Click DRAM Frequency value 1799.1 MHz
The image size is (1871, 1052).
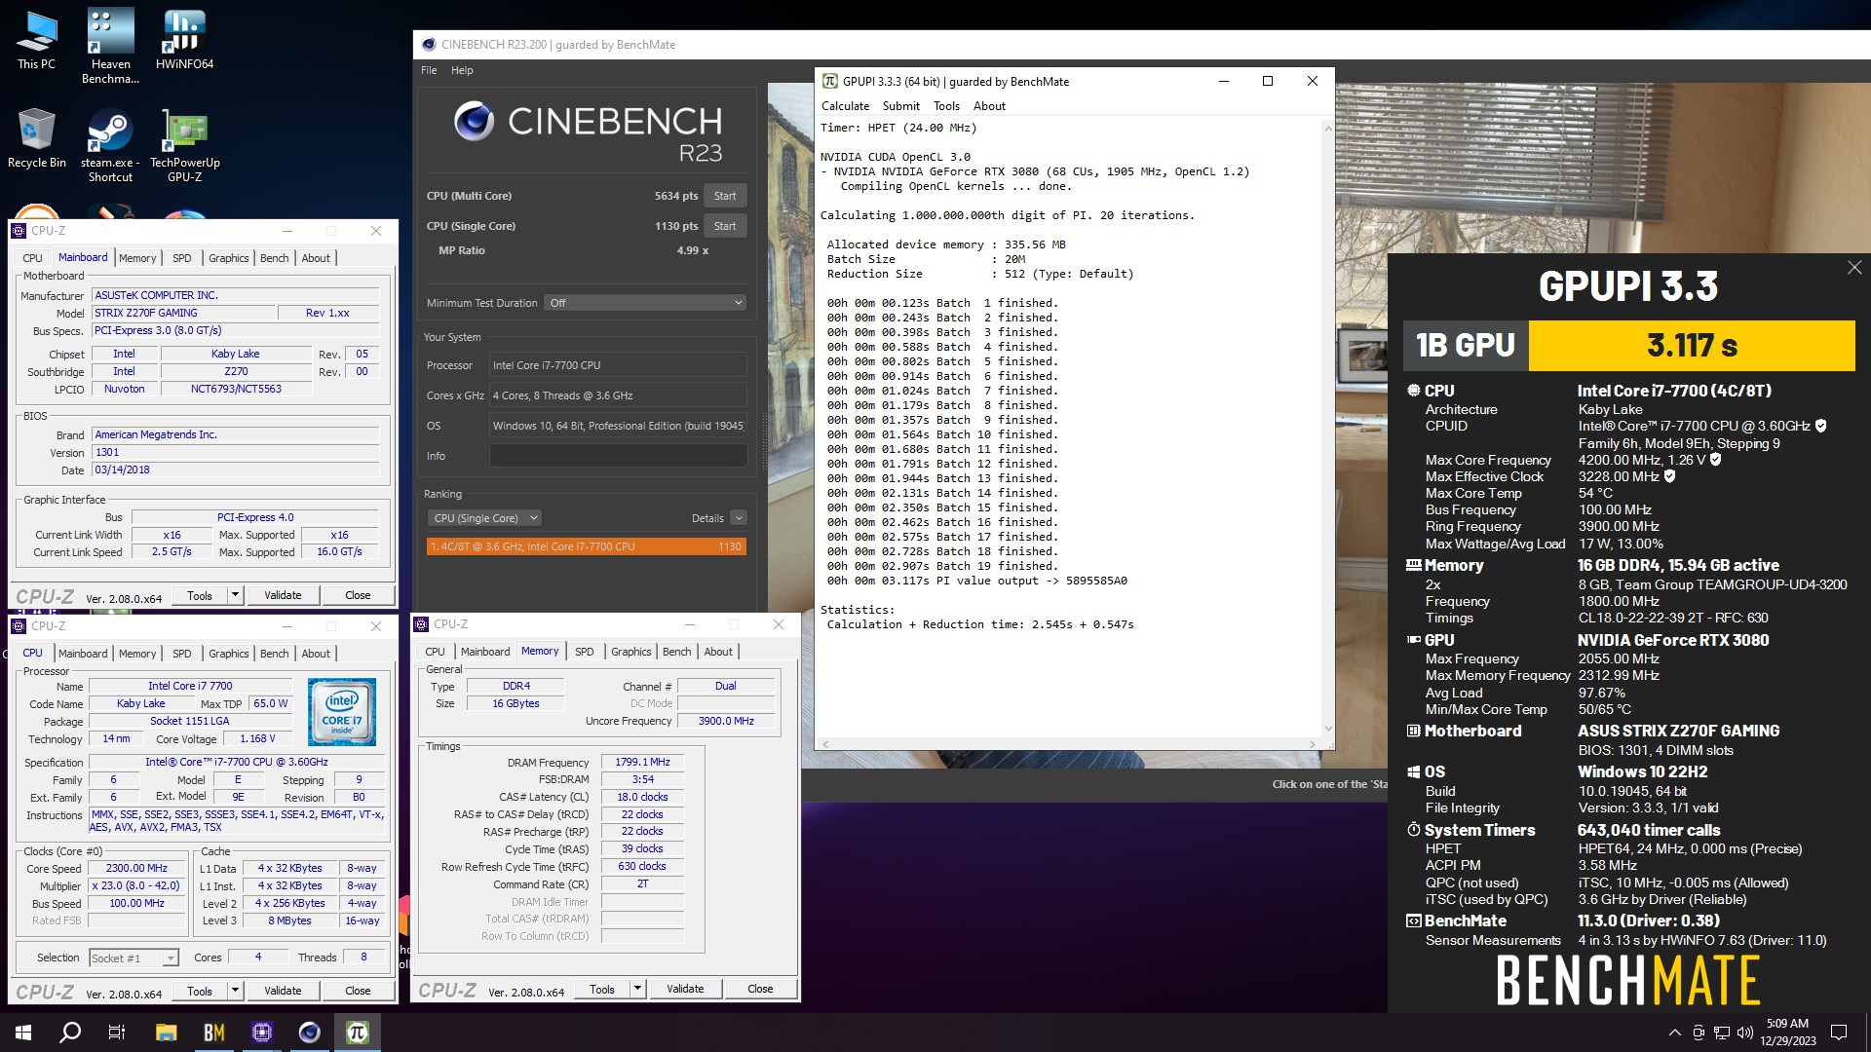[642, 763]
